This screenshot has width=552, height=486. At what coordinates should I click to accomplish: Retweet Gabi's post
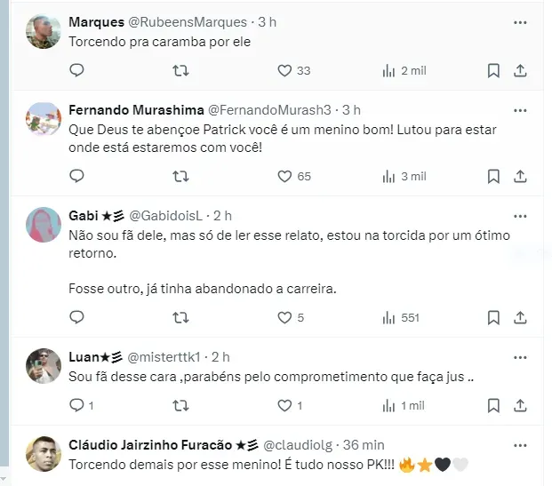pyautogui.click(x=180, y=317)
